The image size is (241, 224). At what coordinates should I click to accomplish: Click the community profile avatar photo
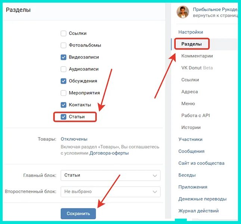click(183, 12)
